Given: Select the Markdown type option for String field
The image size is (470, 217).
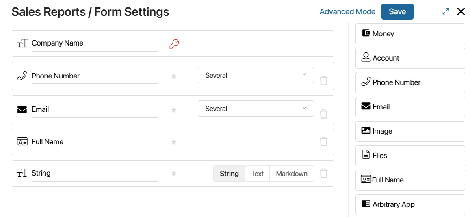Looking at the screenshot, I should 292,174.
